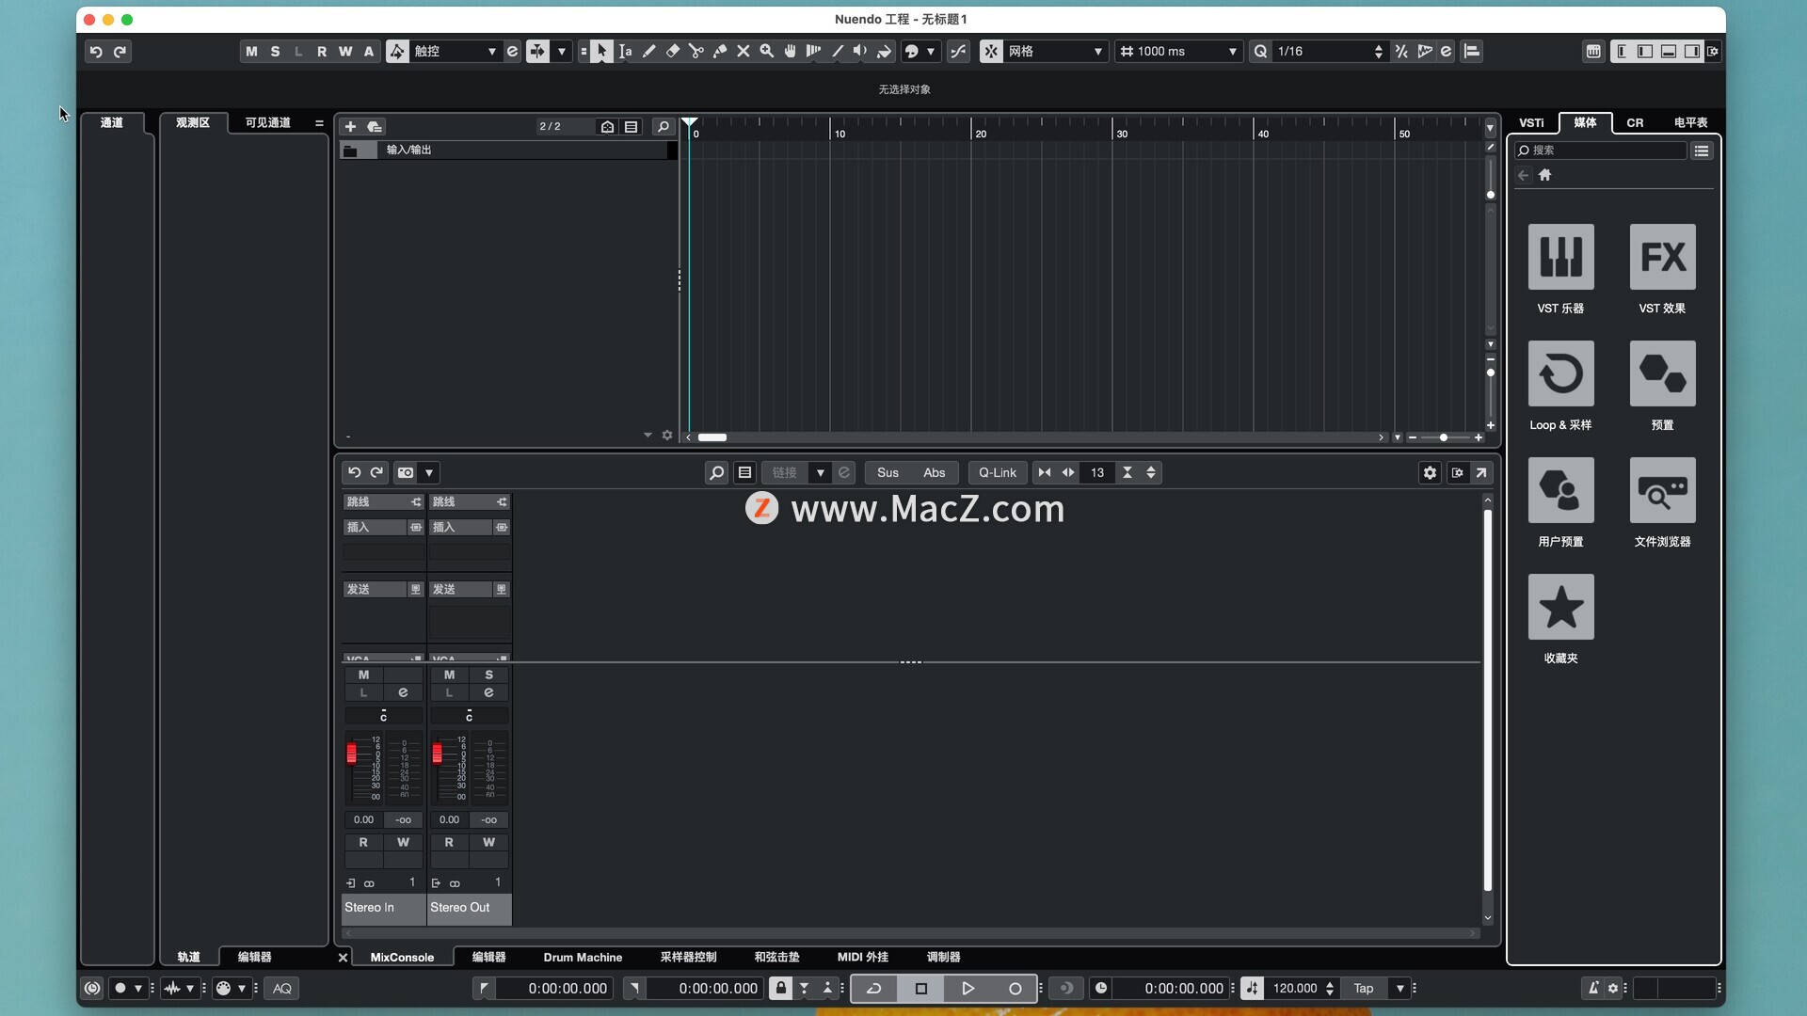Screen dimensions: 1807x1016
Task: Mute the Stereo In channel
Action: coord(363,675)
